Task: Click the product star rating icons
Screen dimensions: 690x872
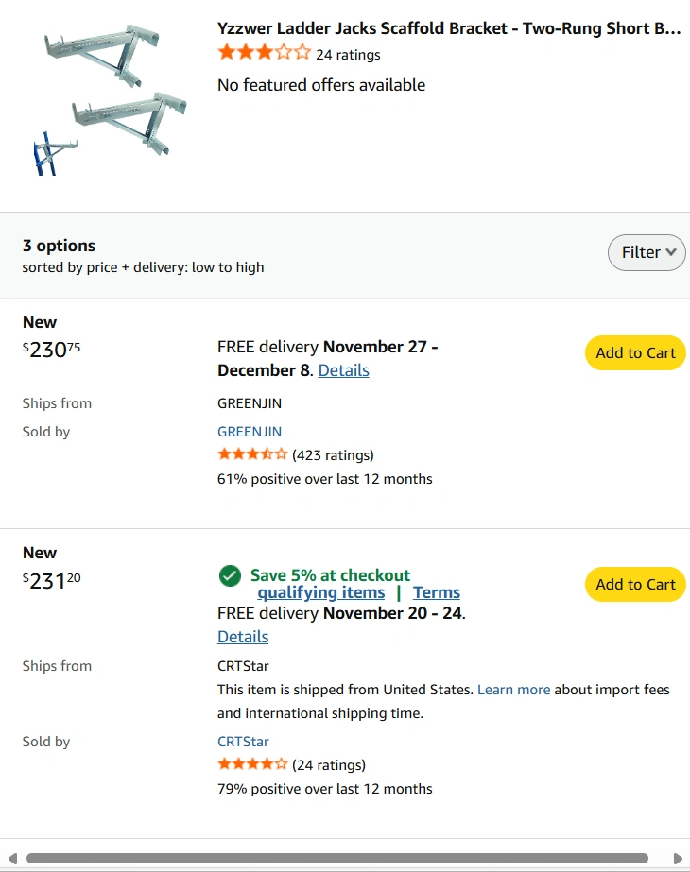Action: (264, 54)
